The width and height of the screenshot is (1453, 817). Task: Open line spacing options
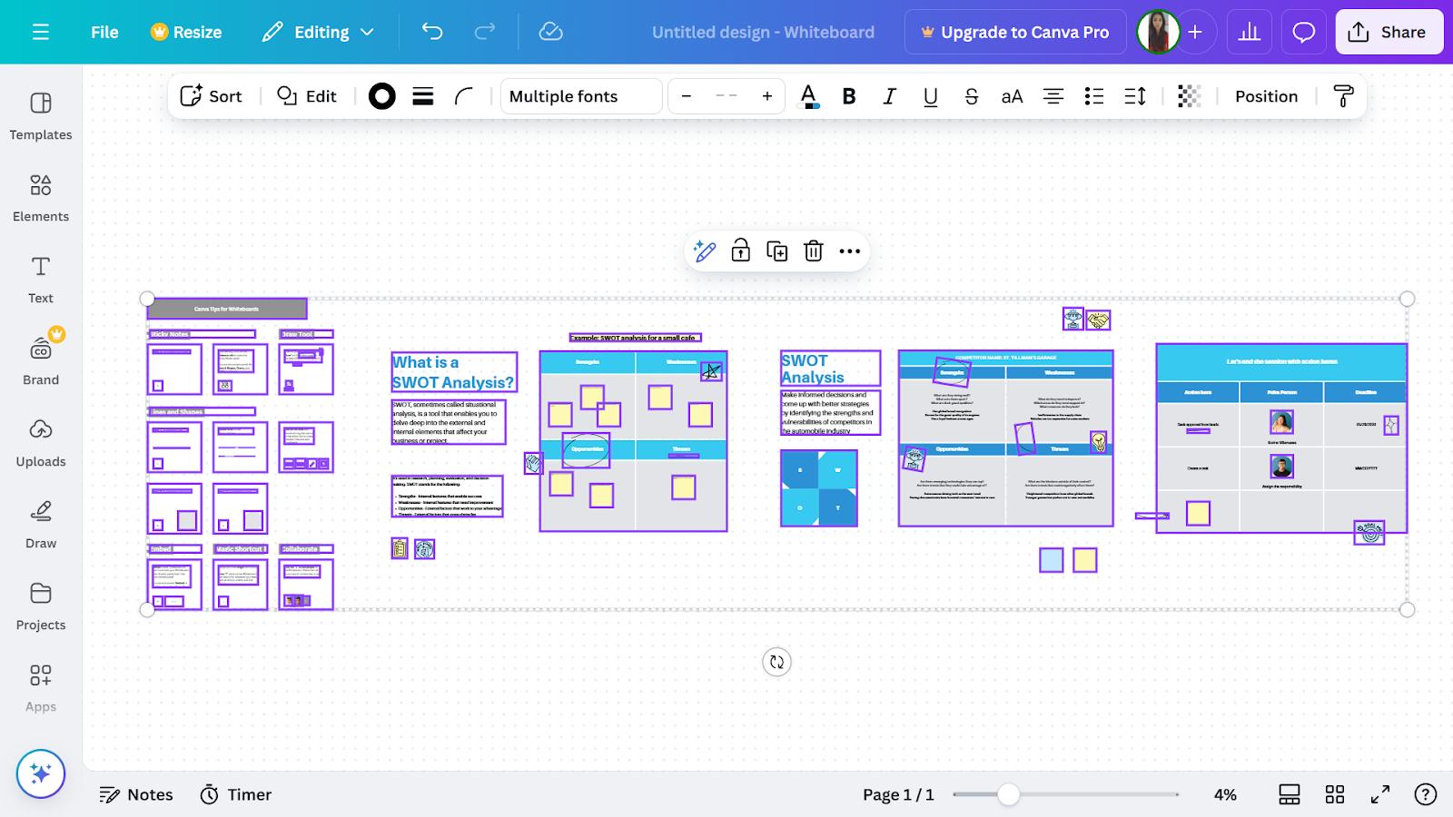click(x=1135, y=96)
